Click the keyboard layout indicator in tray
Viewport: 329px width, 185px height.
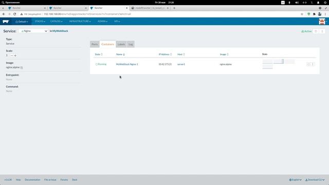coord(283,3)
